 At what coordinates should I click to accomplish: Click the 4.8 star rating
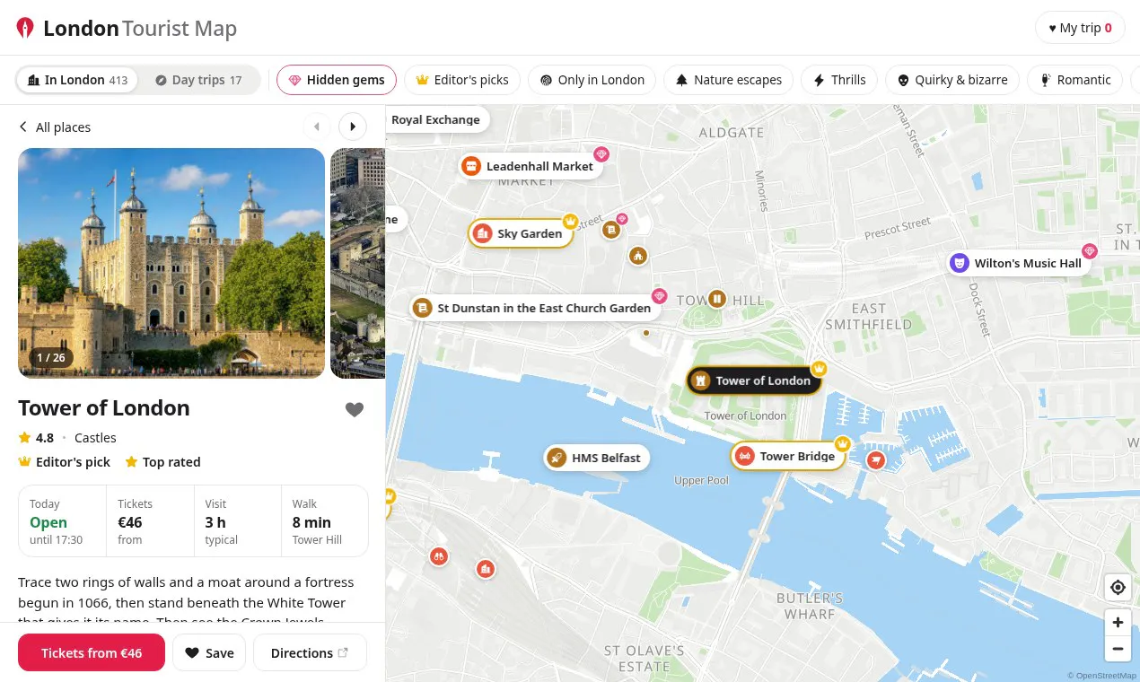click(36, 438)
